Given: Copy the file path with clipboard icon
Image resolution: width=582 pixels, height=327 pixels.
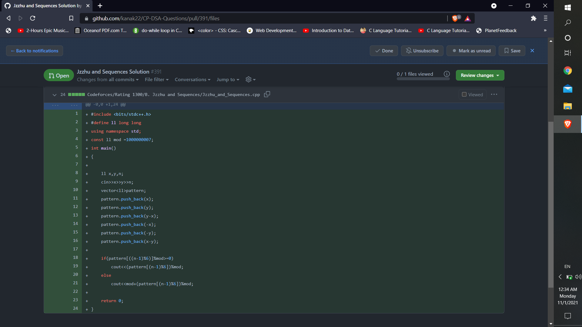Looking at the screenshot, I should tap(267, 94).
